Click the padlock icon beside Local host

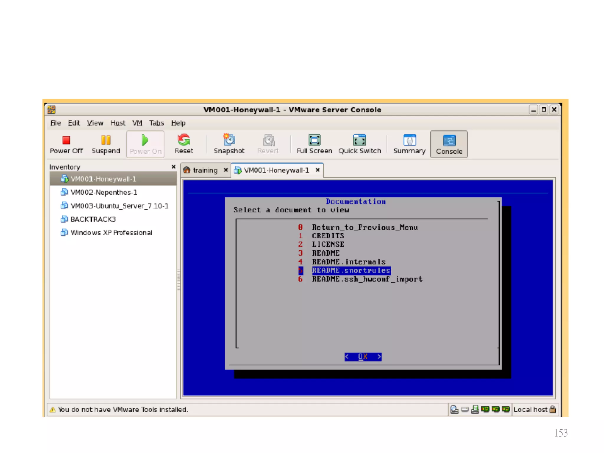click(x=553, y=409)
